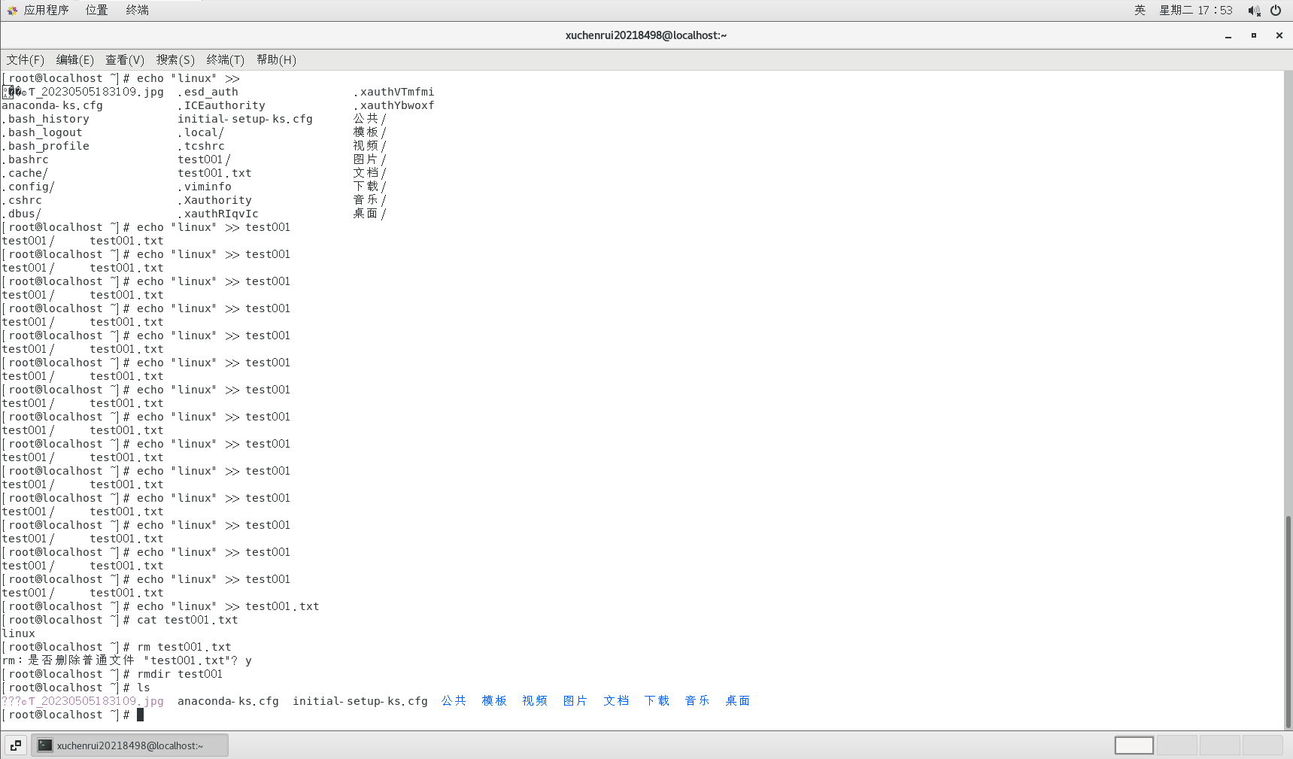
Task: Switch to the second workspace box
Action: click(1176, 745)
